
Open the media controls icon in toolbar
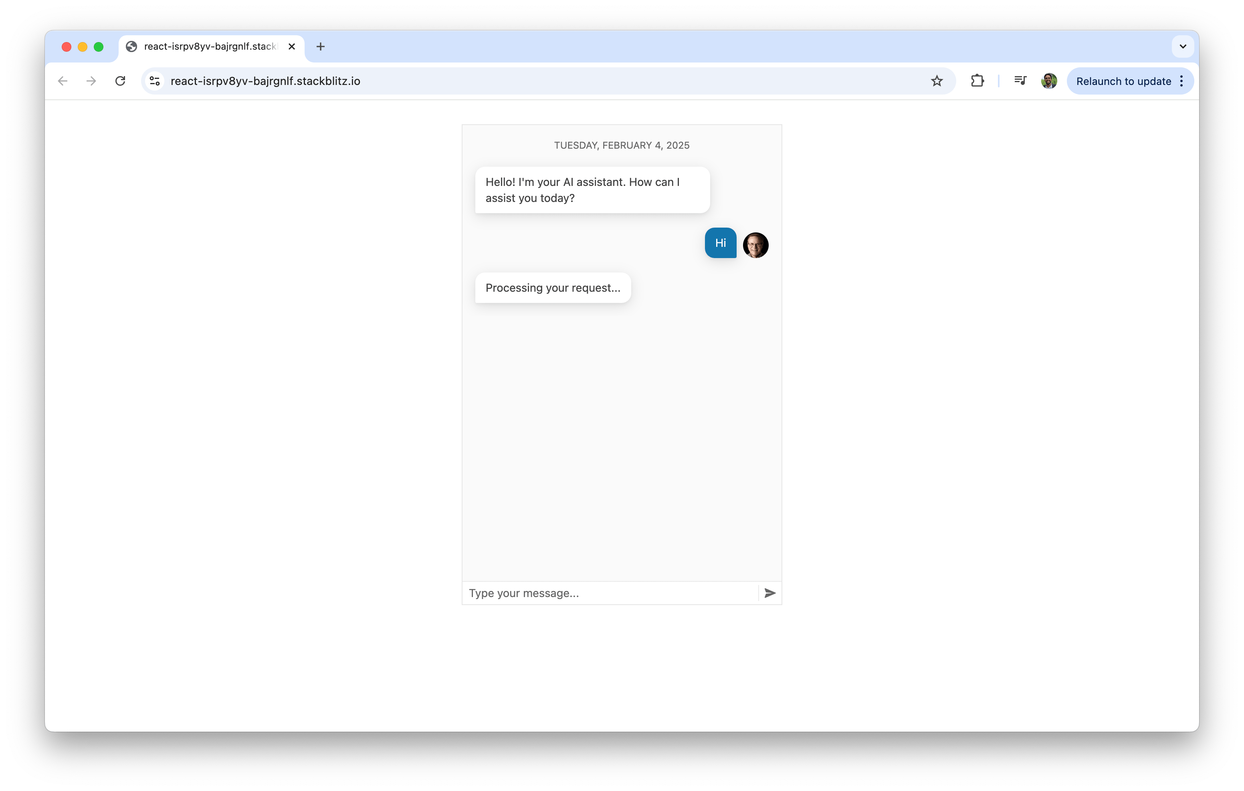(x=1020, y=81)
